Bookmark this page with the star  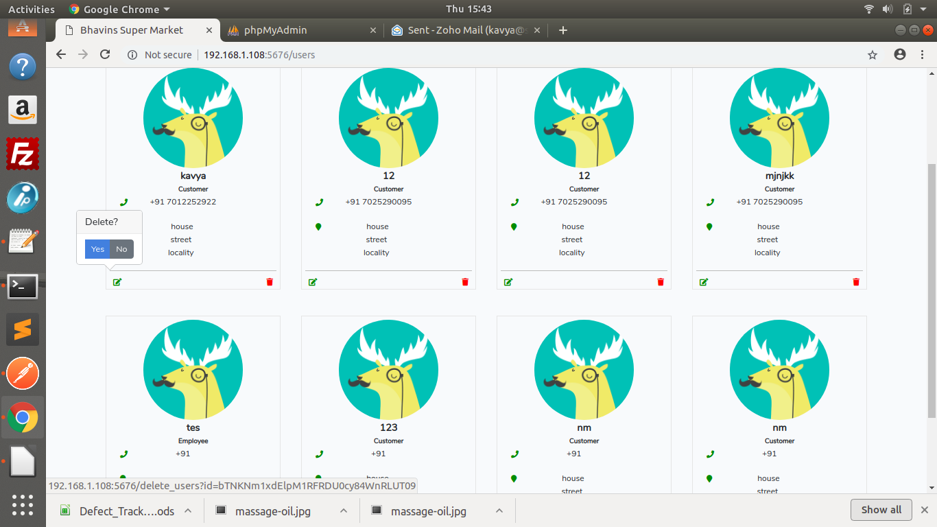(x=873, y=55)
